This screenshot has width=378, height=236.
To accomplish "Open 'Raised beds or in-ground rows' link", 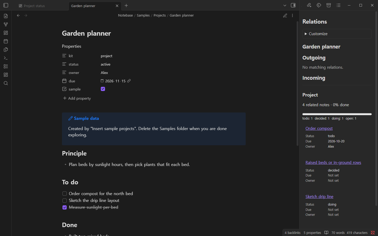I will pos(333,162).
